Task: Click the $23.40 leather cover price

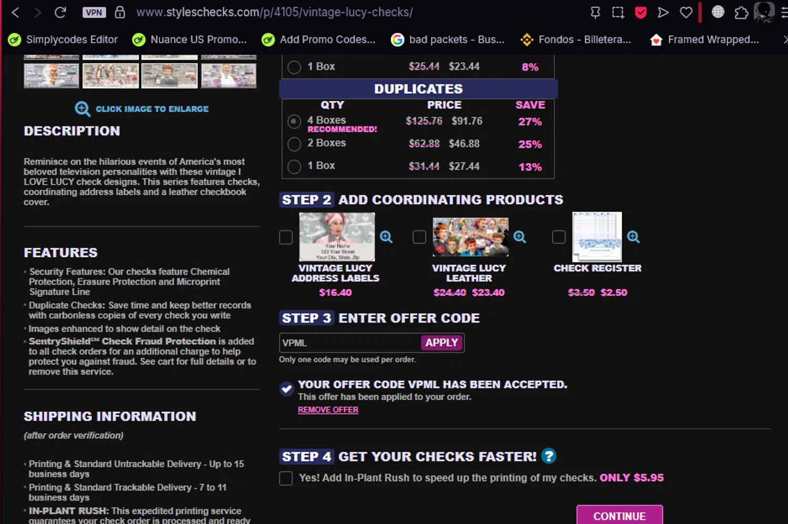Action: coord(488,292)
